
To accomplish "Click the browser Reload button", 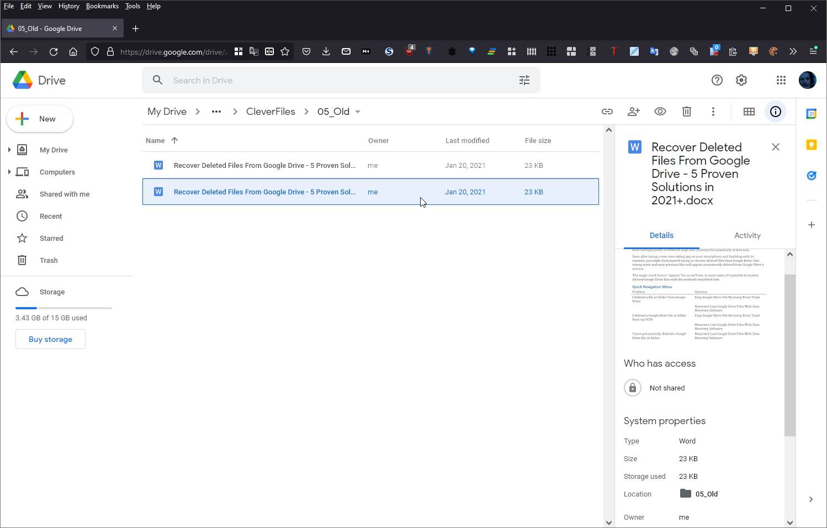I will coord(54,51).
